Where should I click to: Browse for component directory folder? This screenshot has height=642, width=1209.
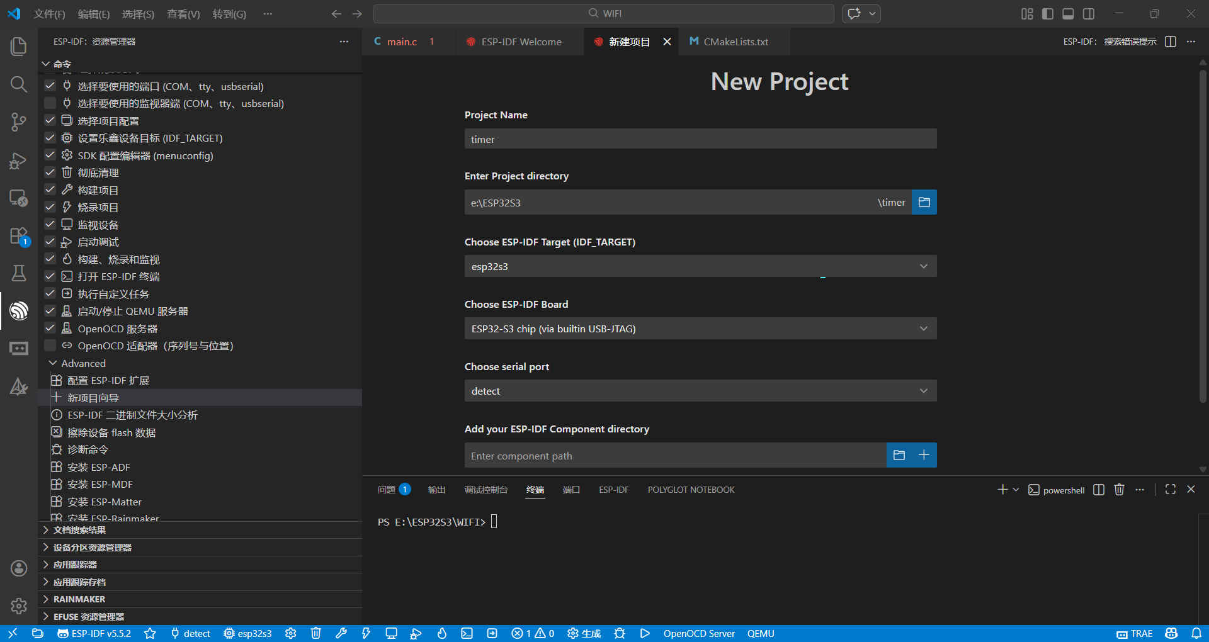(899, 455)
